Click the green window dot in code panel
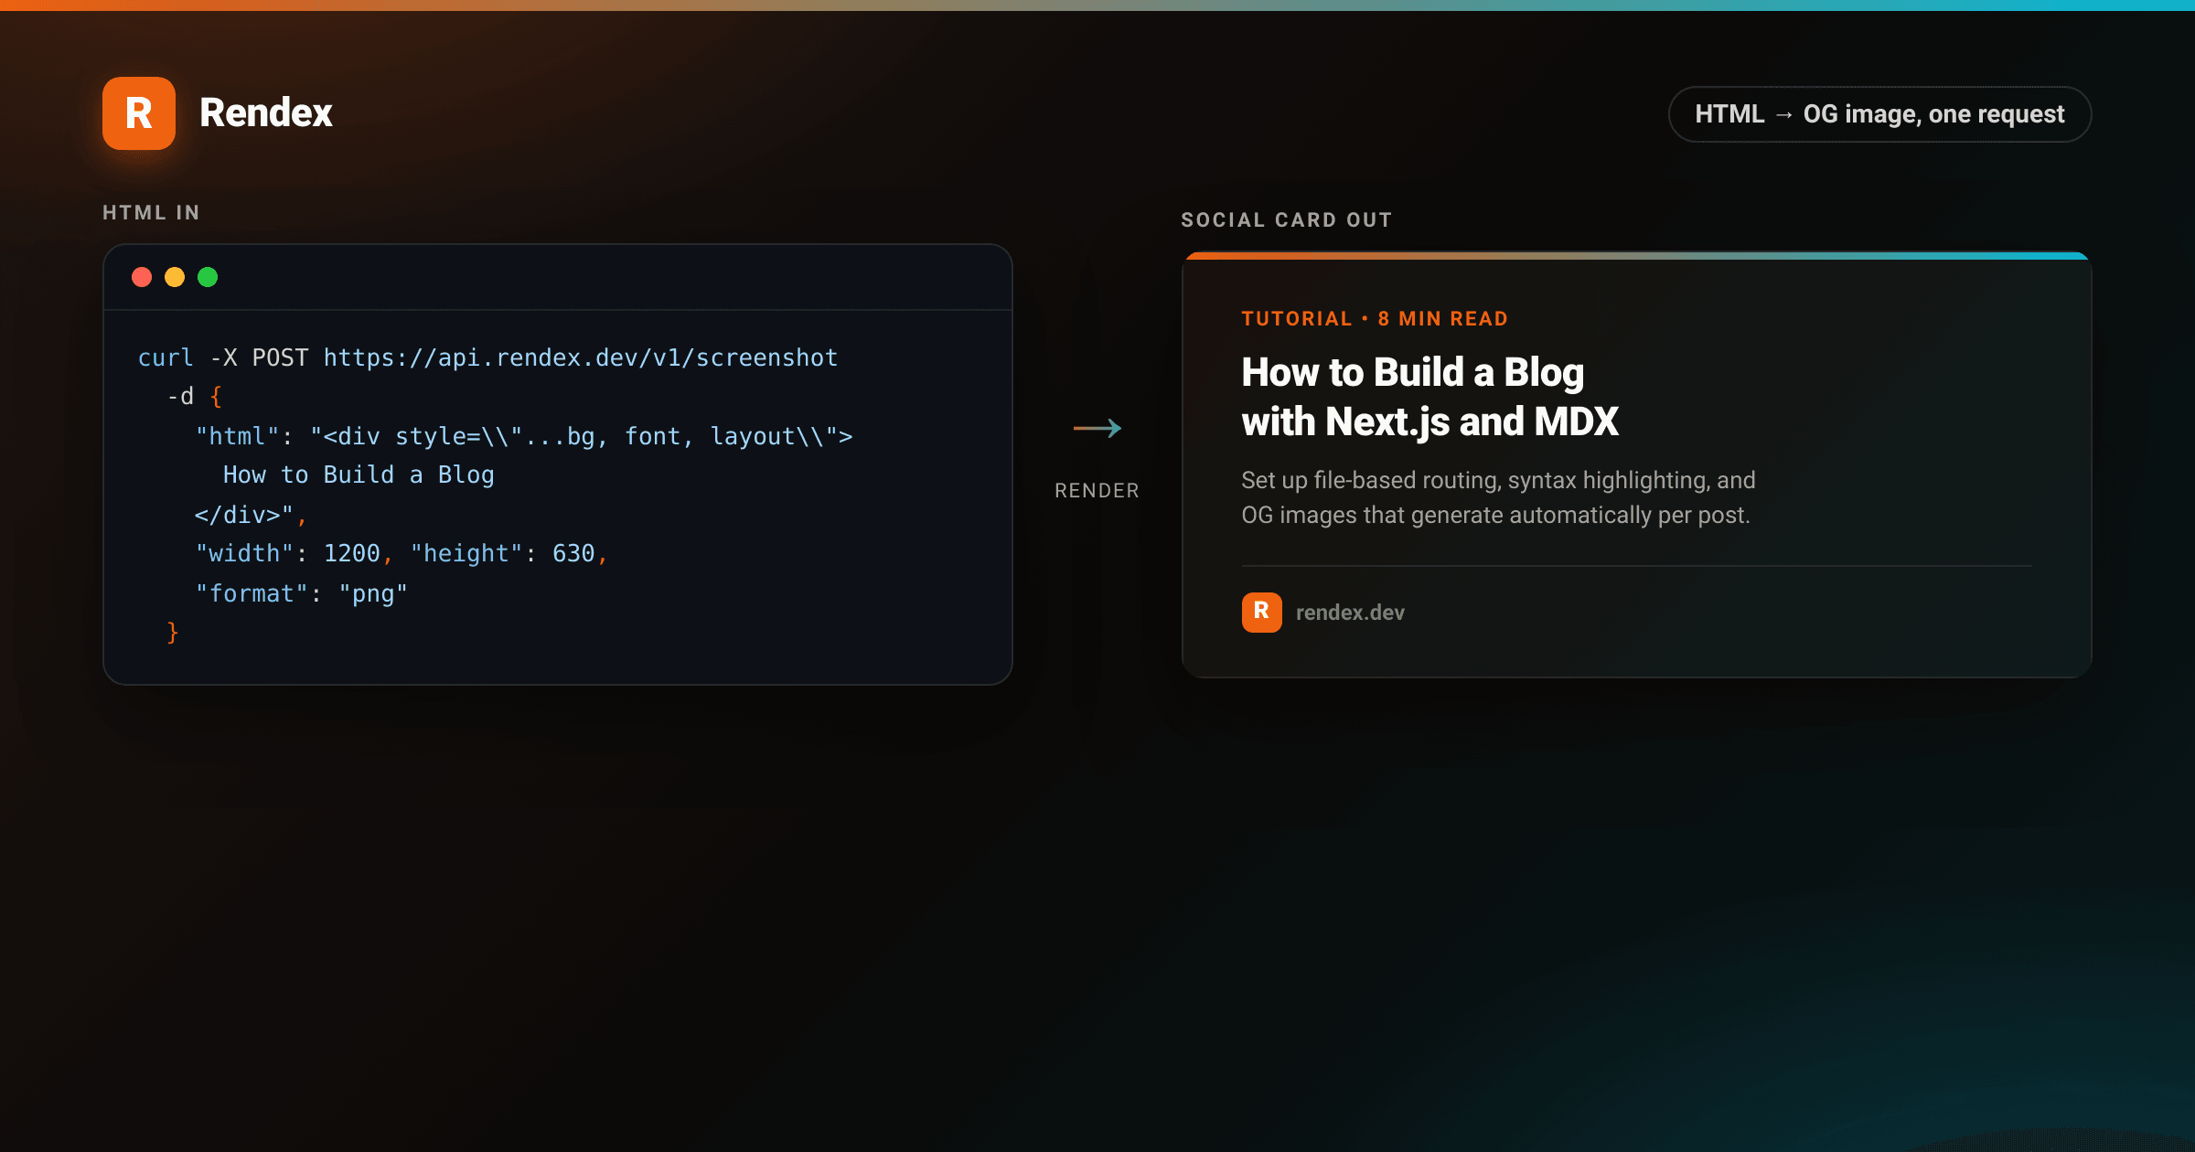 (208, 277)
